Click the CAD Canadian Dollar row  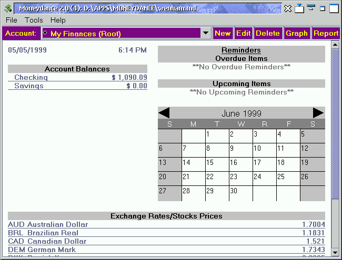tap(166, 241)
